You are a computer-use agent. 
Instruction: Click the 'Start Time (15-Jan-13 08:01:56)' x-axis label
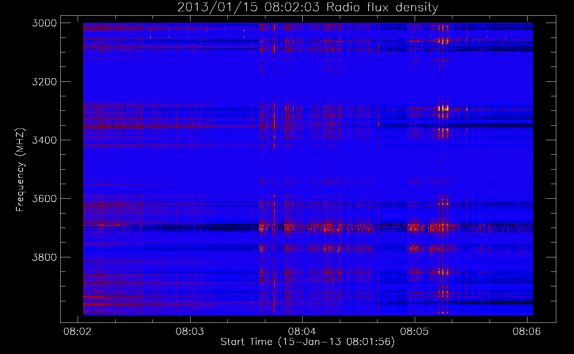coord(308,342)
